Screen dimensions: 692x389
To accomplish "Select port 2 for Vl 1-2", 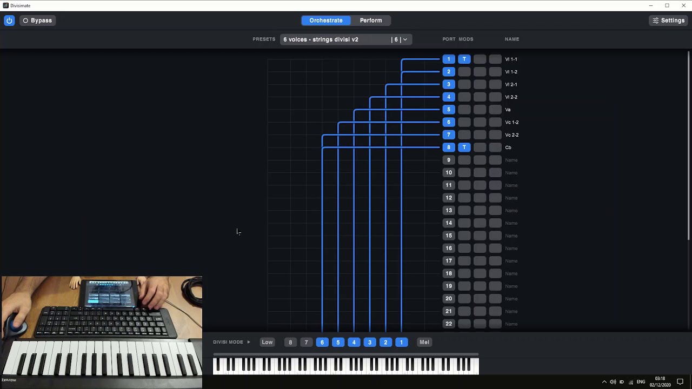I will point(449,72).
